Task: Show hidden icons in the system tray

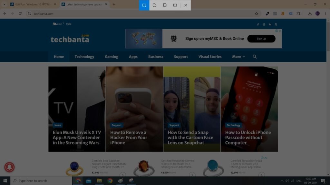Action: tap(282, 181)
